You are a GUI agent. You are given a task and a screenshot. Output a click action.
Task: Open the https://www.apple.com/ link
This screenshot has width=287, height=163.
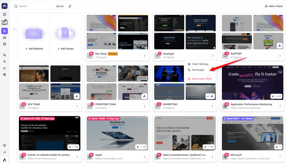[x=109, y=159]
